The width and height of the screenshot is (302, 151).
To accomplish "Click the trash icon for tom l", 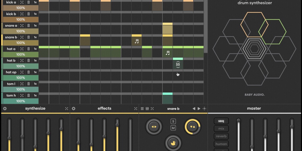I will (x=29, y=84).
